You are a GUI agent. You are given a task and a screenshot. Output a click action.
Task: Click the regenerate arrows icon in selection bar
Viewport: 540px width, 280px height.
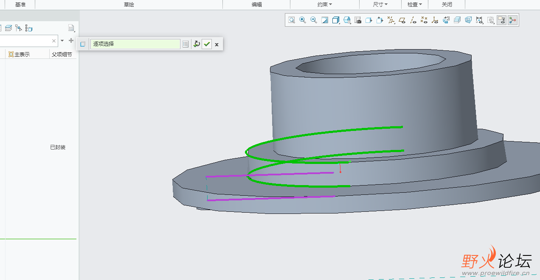pos(197,44)
